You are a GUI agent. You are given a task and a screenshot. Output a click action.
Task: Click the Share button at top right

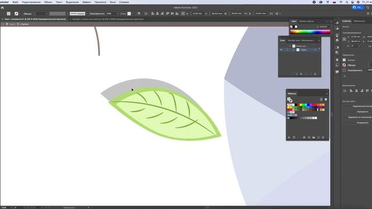coord(358,8)
